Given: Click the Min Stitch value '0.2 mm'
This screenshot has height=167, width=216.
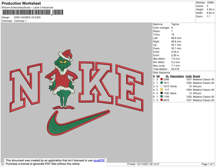Looking at the screenshot, I should [176, 62].
